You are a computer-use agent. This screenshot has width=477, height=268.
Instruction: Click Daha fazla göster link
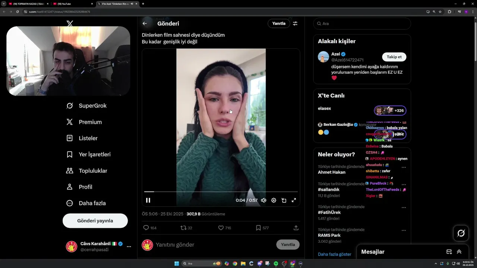pos(334,254)
